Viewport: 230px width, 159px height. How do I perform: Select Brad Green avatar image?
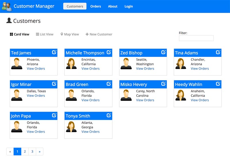[x=71, y=95]
